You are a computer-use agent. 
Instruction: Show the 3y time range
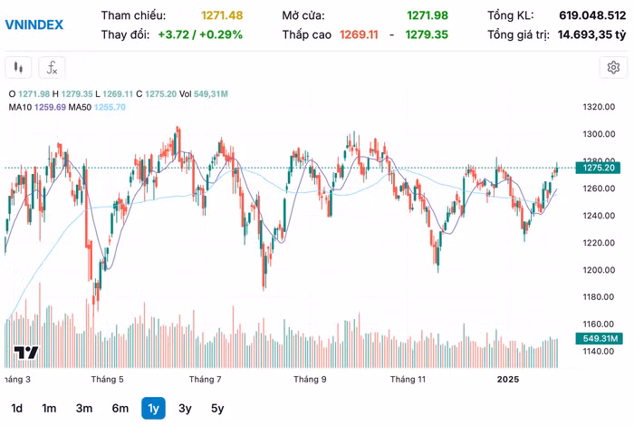point(185,408)
